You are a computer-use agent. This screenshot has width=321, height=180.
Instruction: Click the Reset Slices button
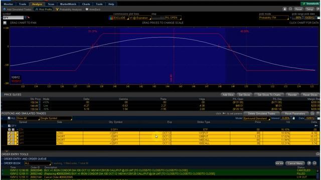pos(310,94)
